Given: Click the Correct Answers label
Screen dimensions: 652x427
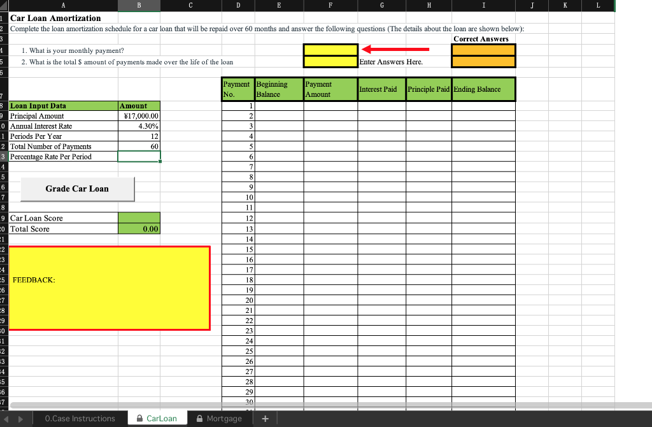Looking at the screenshot, I should (481, 39).
